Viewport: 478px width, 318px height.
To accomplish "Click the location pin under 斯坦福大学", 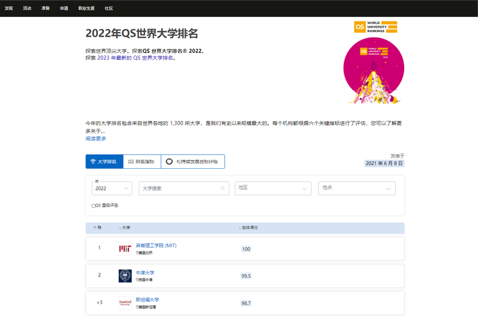I will [137, 307].
